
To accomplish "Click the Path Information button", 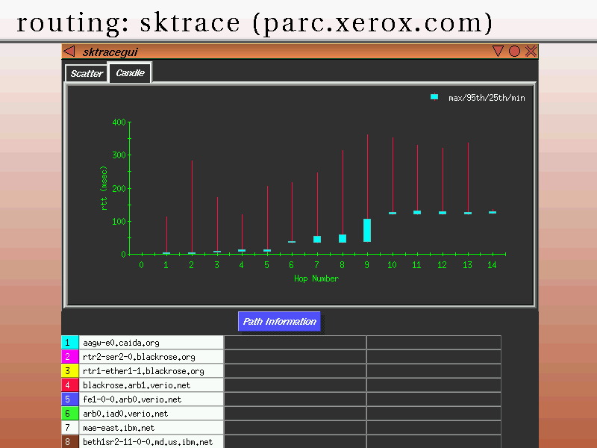I will click(x=279, y=322).
